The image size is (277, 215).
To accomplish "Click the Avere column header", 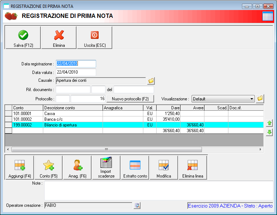I will (x=192, y=107).
